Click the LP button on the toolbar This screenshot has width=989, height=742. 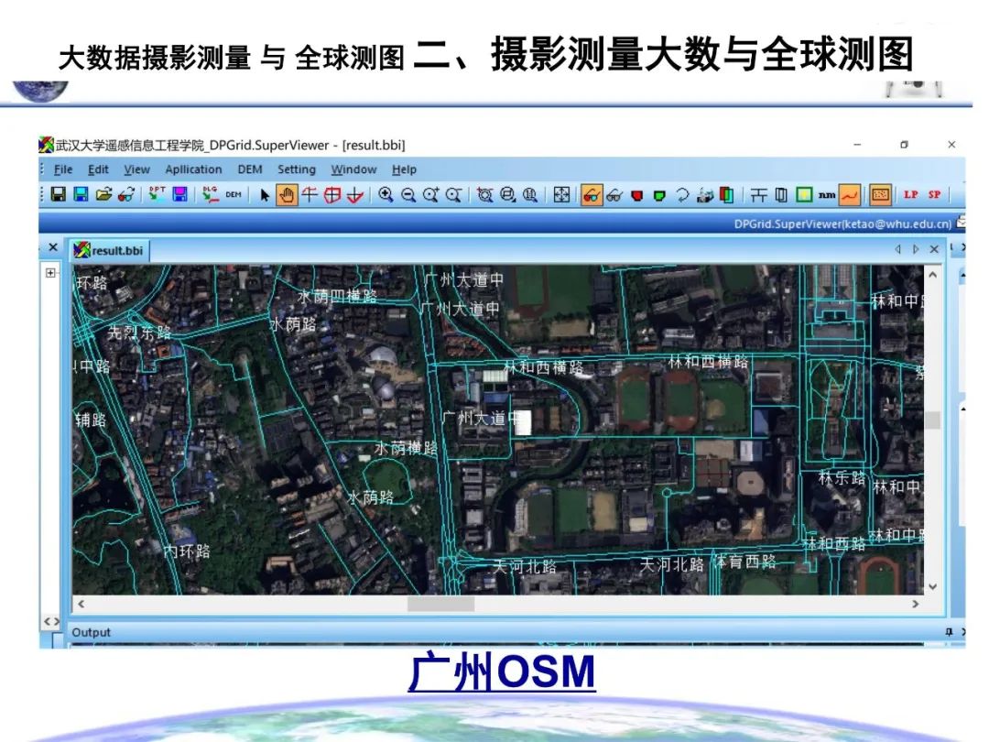[x=910, y=195]
